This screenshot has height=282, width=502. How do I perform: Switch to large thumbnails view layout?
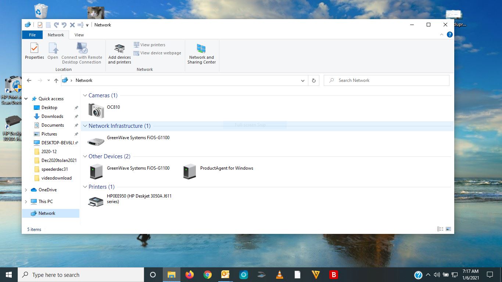(x=448, y=229)
